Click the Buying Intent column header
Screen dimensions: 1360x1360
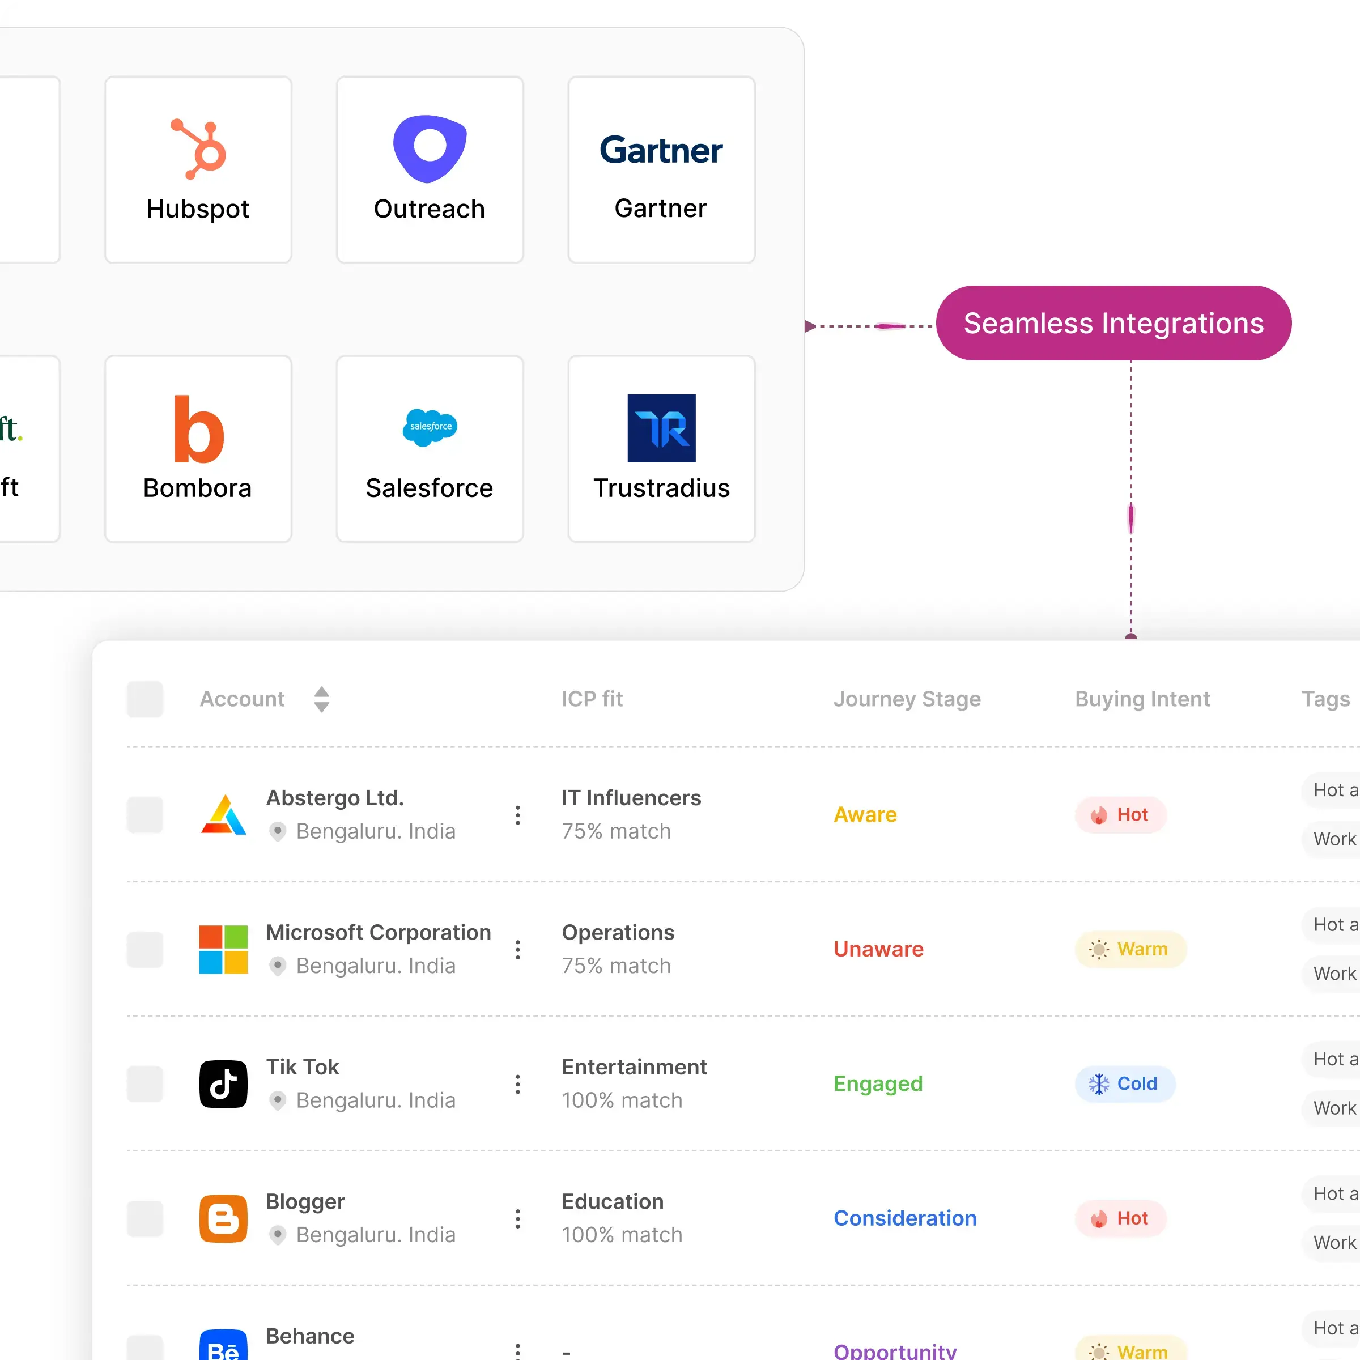[1142, 699]
